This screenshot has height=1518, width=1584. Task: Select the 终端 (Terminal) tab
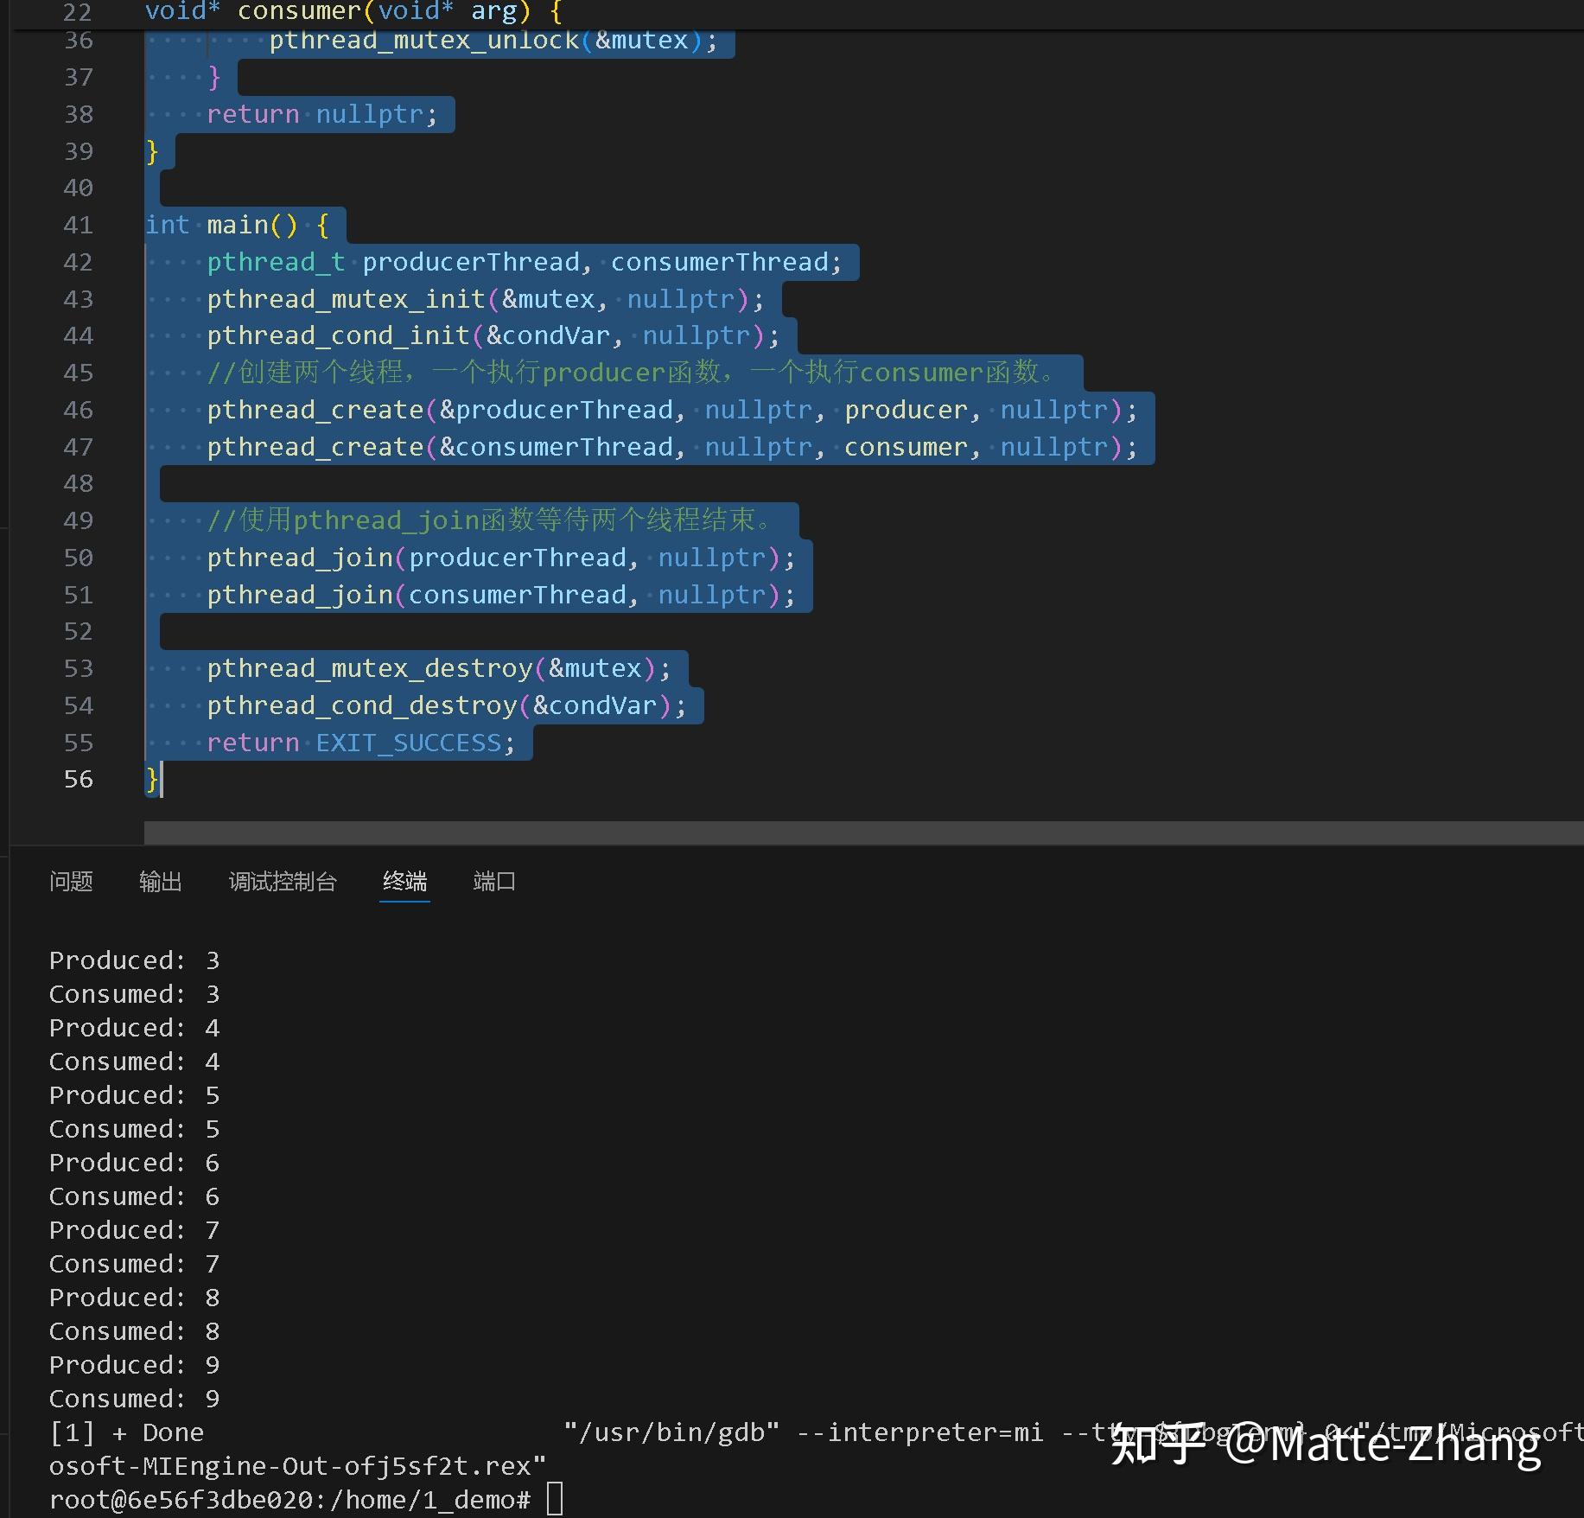[404, 881]
